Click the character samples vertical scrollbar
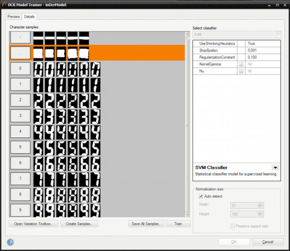This screenshot has width=290, height=251. (188, 125)
